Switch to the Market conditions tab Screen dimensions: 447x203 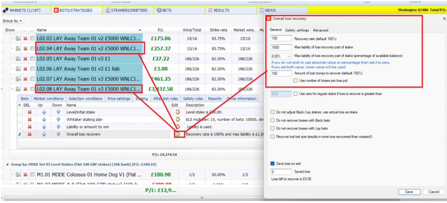(48, 99)
